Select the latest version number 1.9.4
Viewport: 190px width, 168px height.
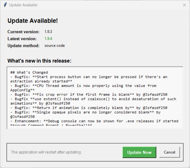tap(48, 39)
